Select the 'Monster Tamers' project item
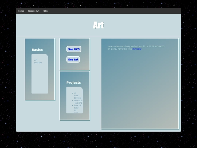 click(x=78, y=102)
